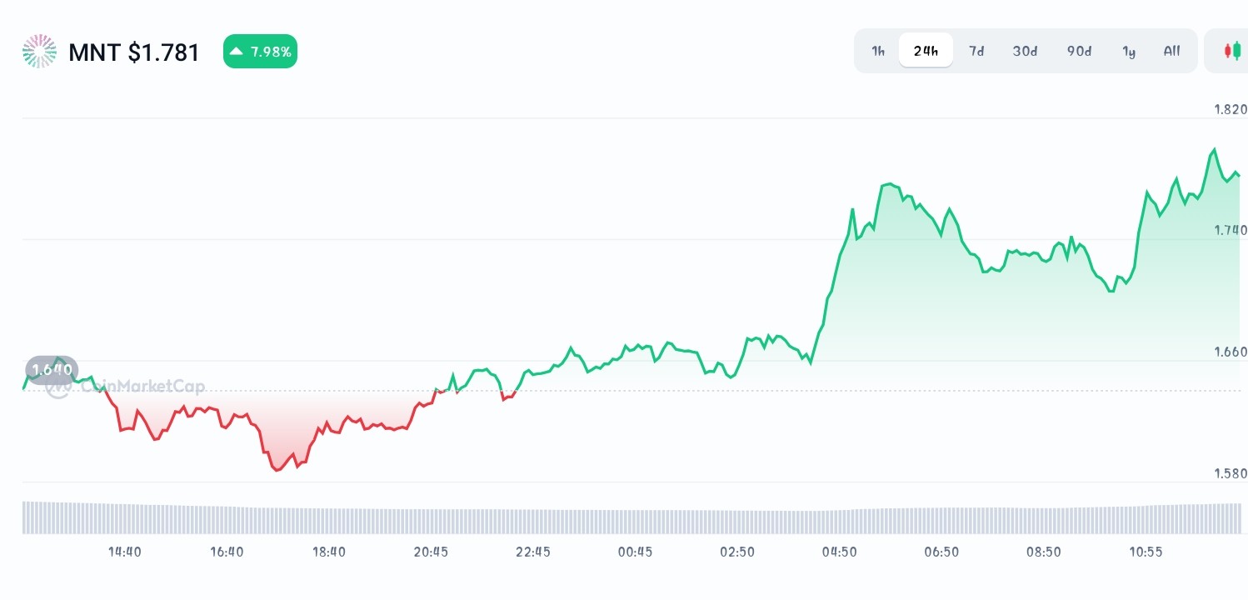The image size is (1248, 600).
Task: Click the 1.820 price axis label
Action: coord(1230,109)
